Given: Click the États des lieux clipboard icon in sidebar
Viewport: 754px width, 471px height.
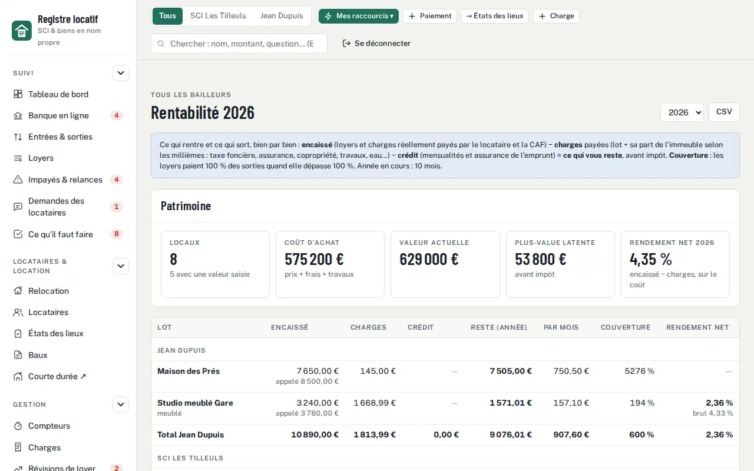Looking at the screenshot, I should pos(18,333).
